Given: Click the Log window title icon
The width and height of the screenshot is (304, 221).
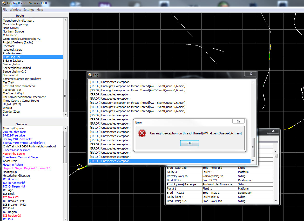Looking at the screenshot, I should click(90, 75).
